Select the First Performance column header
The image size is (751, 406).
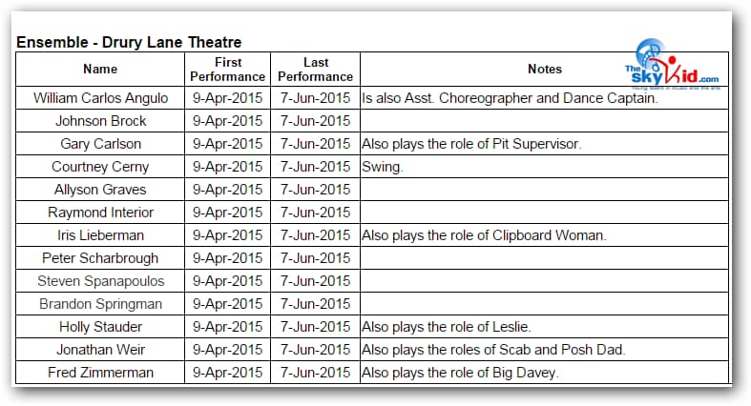coord(227,69)
